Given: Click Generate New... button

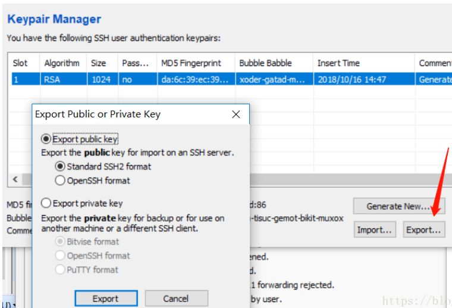Looking at the screenshot, I should pyautogui.click(x=398, y=206).
